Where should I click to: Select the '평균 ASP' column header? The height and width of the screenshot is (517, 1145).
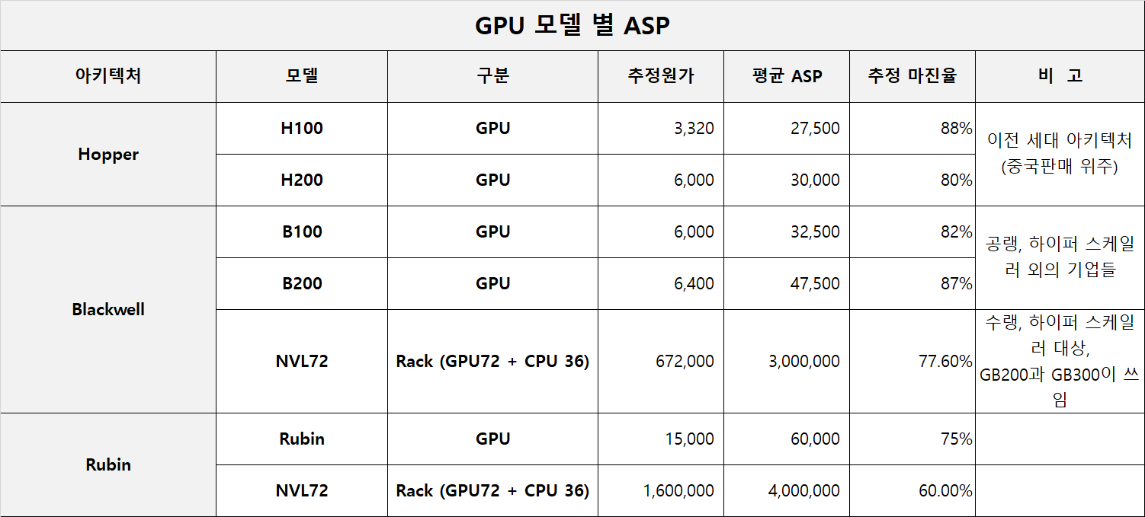tap(786, 76)
